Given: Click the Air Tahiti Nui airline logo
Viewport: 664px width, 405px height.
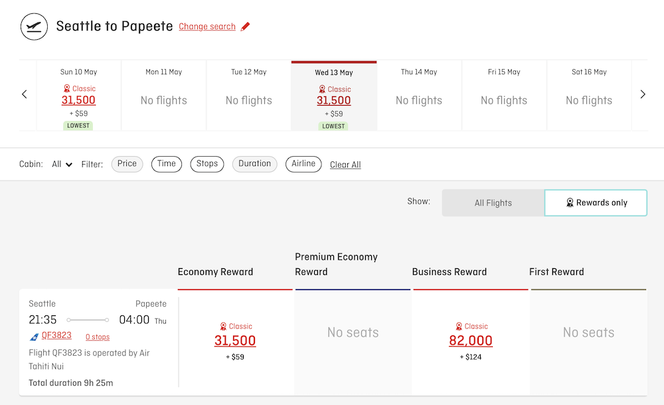Looking at the screenshot, I should pyautogui.click(x=34, y=337).
